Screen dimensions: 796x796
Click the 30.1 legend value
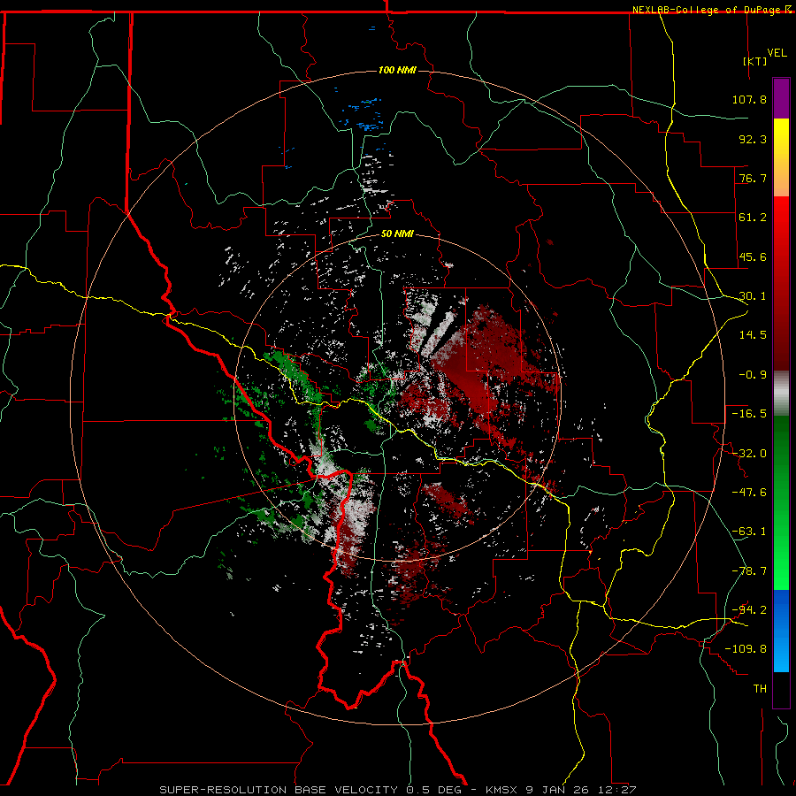(753, 296)
